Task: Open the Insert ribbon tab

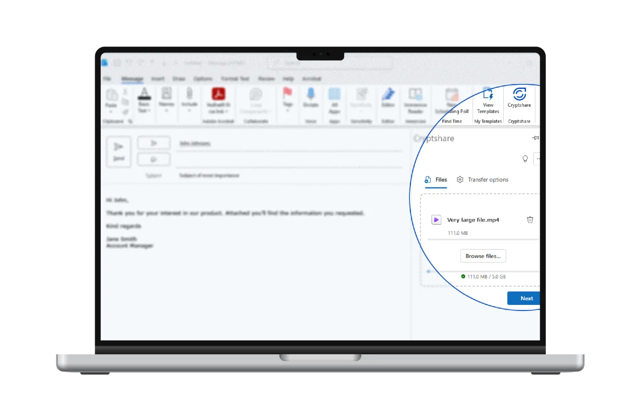Action: click(x=158, y=79)
